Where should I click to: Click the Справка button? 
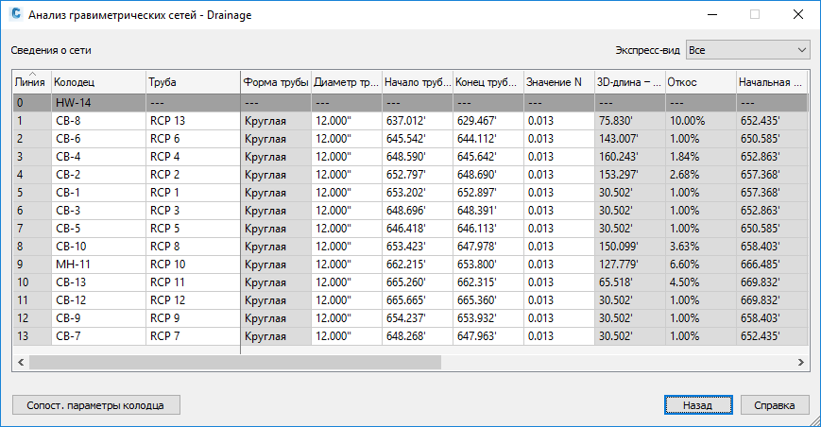pyautogui.click(x=775, y=405)
